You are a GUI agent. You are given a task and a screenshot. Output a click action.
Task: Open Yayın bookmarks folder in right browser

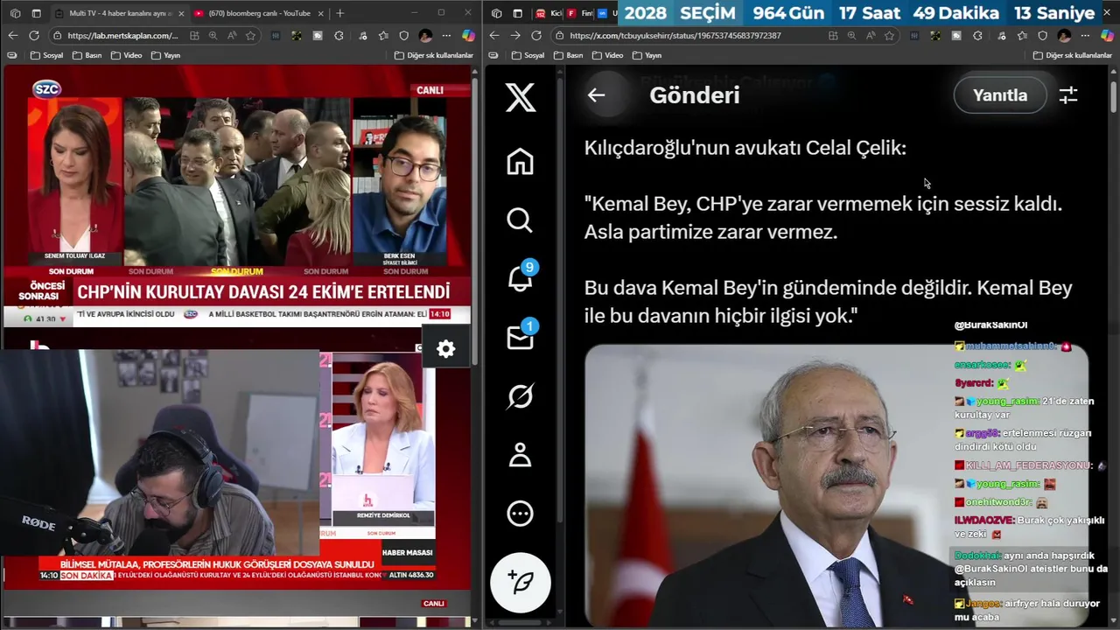point(647,55)
